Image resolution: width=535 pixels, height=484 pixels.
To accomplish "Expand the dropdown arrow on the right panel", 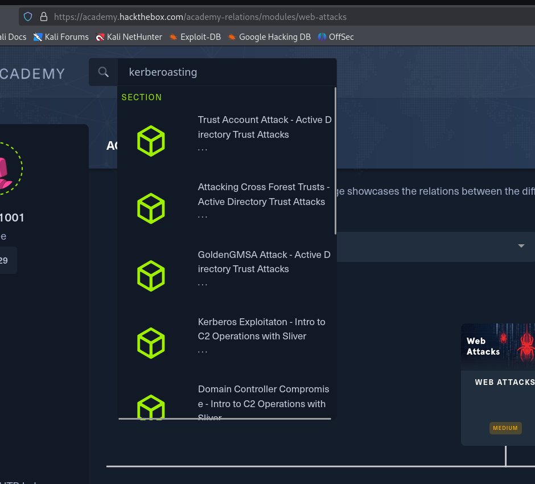I will [521, 246].
